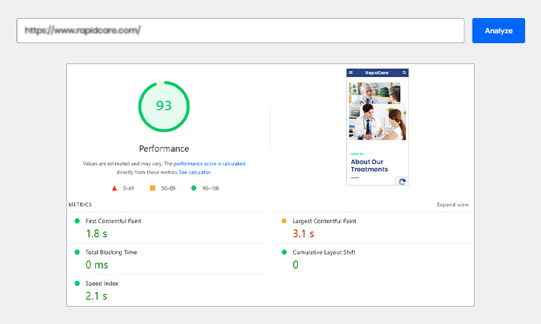
Task: Click the blue Analyze button
Action: [498, 31]
